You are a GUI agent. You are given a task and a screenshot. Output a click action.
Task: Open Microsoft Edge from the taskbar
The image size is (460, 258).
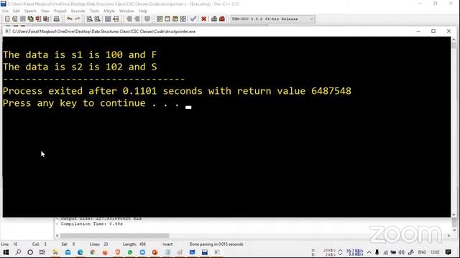pos(80,252)
